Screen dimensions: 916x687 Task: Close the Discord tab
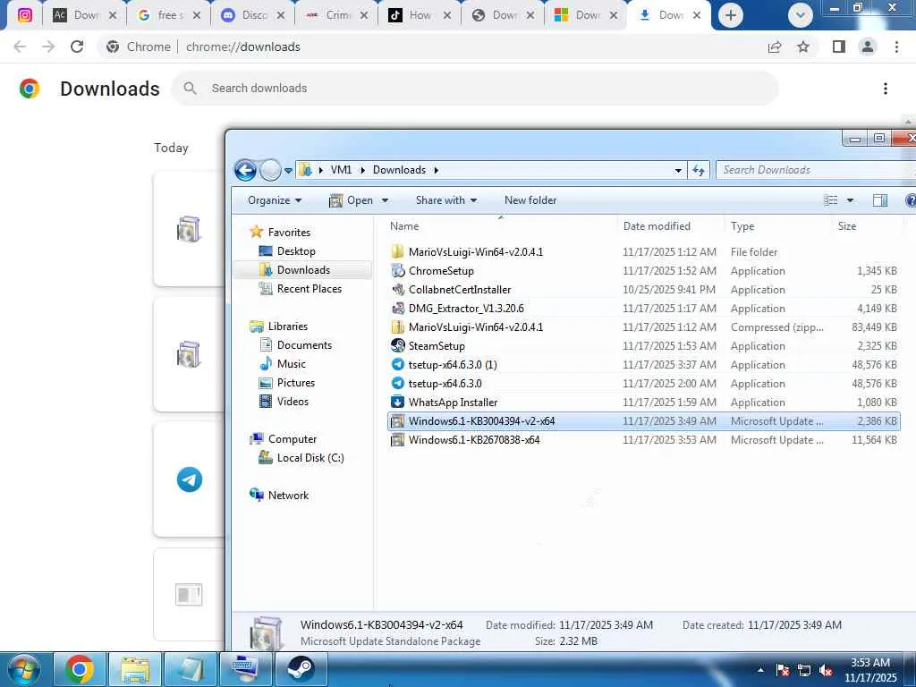(280, 15)
